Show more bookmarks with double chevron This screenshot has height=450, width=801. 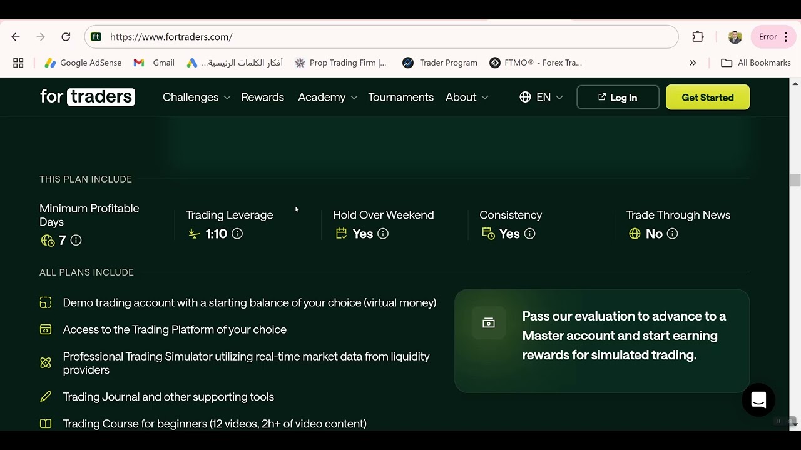coord(693,62)
